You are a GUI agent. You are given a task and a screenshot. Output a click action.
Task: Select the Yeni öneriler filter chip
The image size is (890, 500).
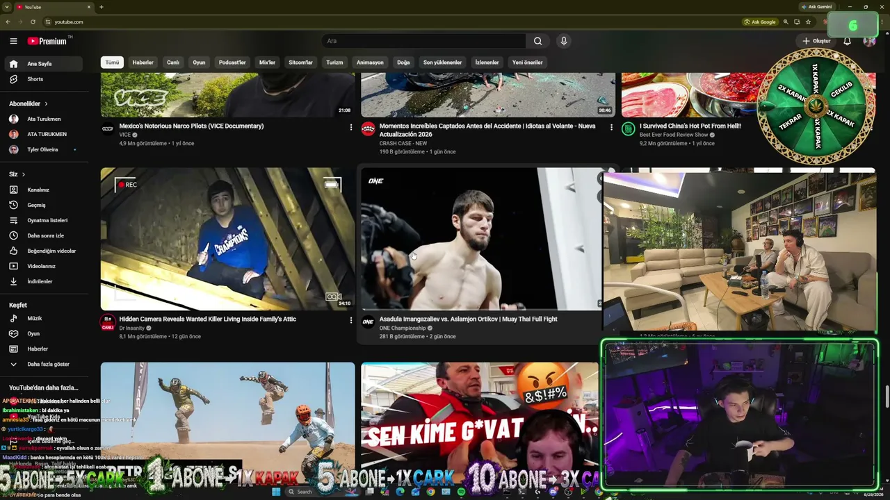527,62
